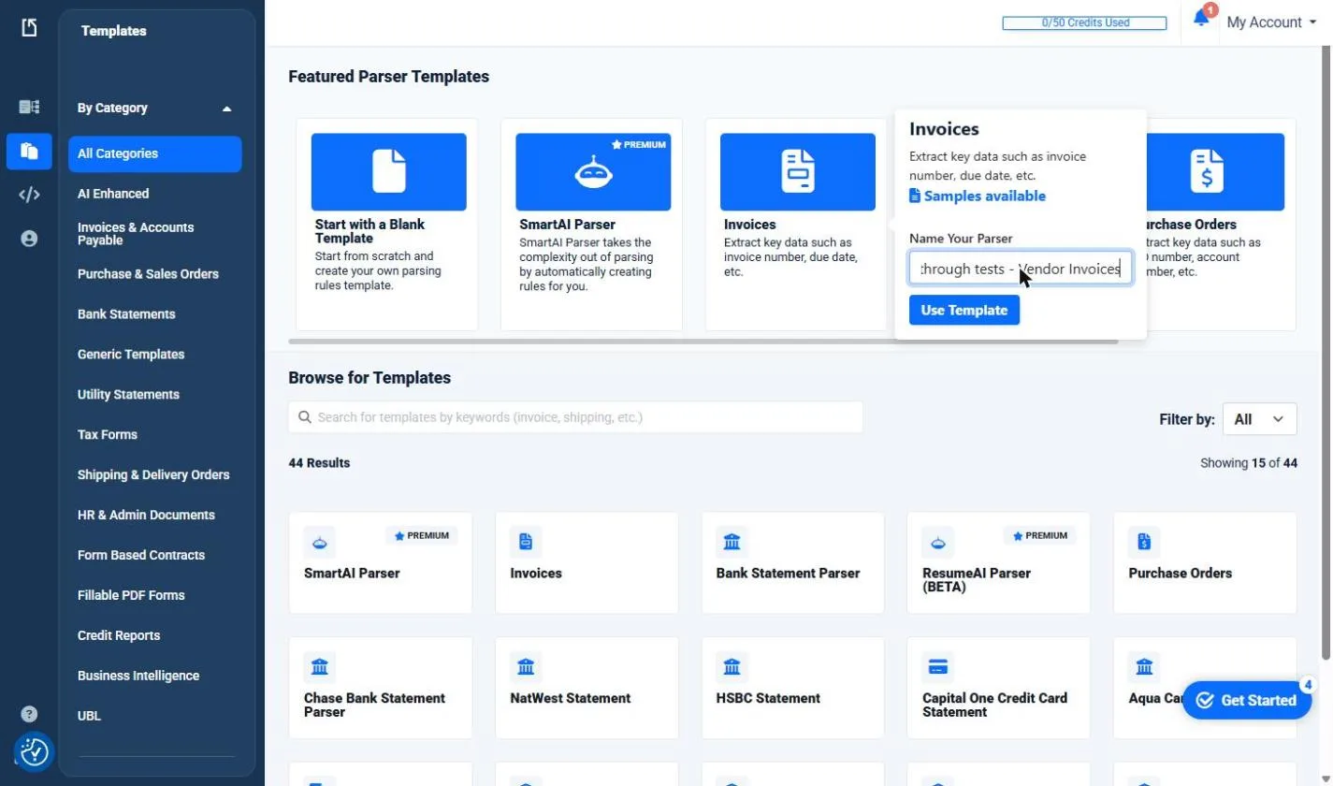Viewport: 1333px width, 786px height.
Task: Click the Blank Template document icon tile
Action: (388, 171)
